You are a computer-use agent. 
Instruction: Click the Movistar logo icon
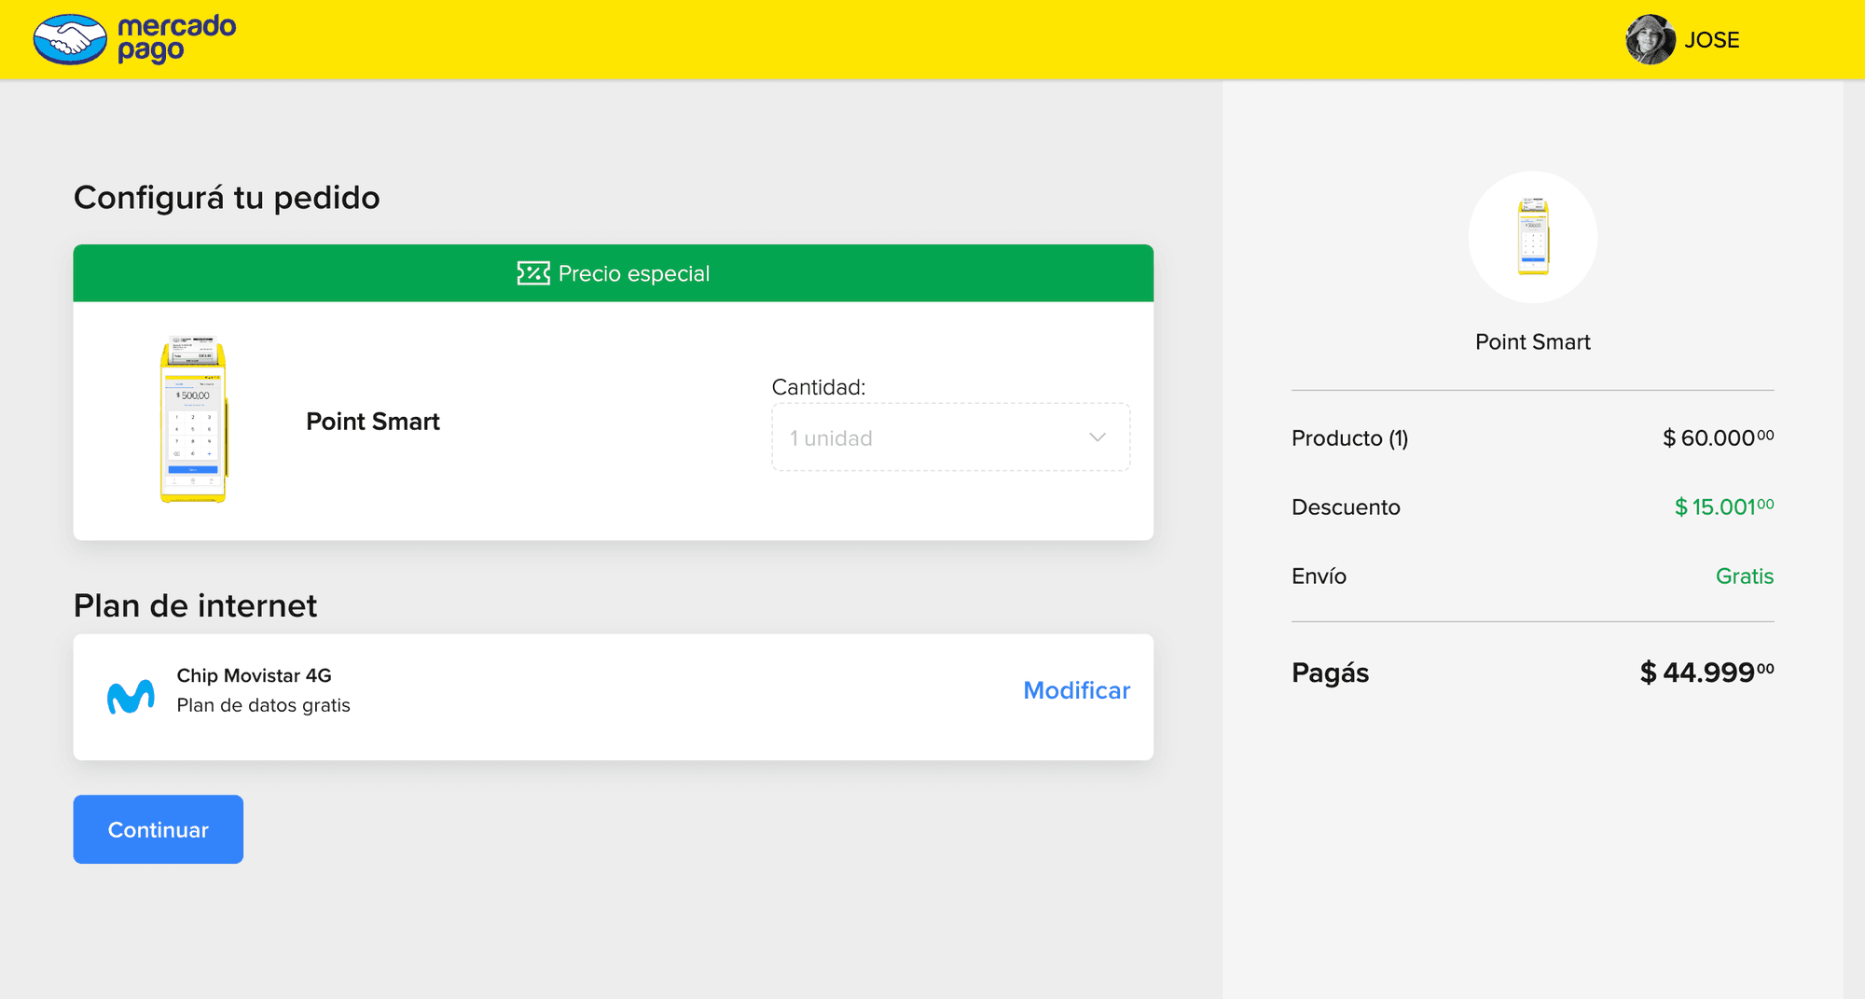point(131,697)
